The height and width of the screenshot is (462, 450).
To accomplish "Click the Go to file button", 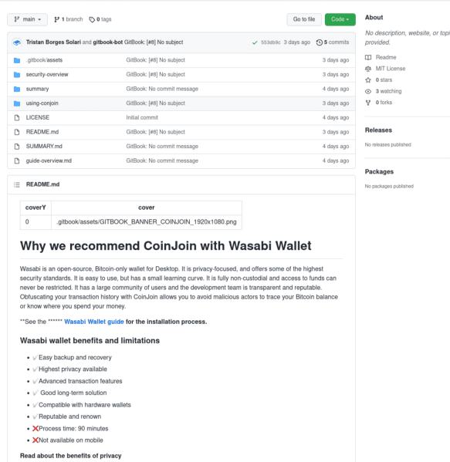I will click(x=304, y=19).
